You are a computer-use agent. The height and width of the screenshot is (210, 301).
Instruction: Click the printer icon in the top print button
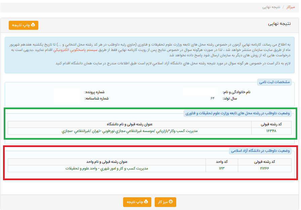pos(33,25)
